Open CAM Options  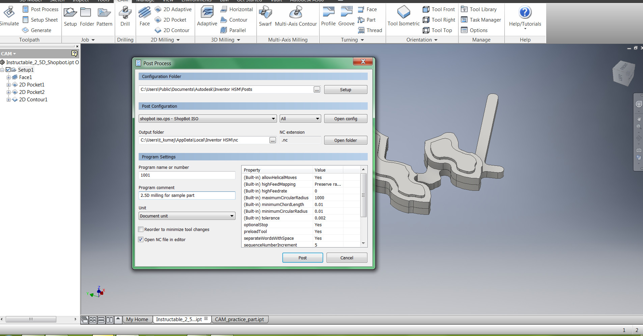(x=474, y=30)
